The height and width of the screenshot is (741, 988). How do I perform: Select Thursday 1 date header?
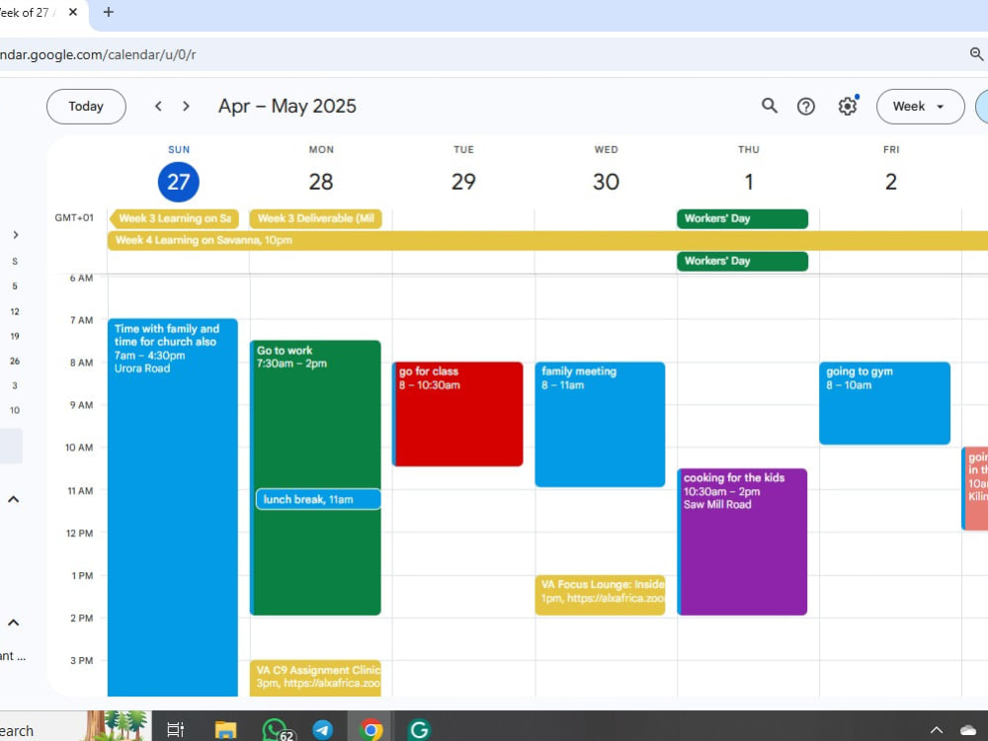(x=749, y=182)
